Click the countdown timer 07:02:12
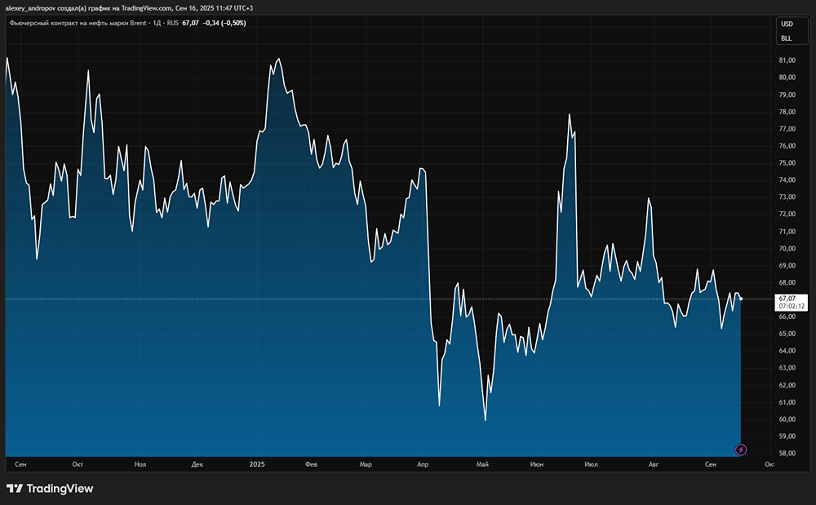The height and width of the screenshot is (505, 816). tap(792, 306)
